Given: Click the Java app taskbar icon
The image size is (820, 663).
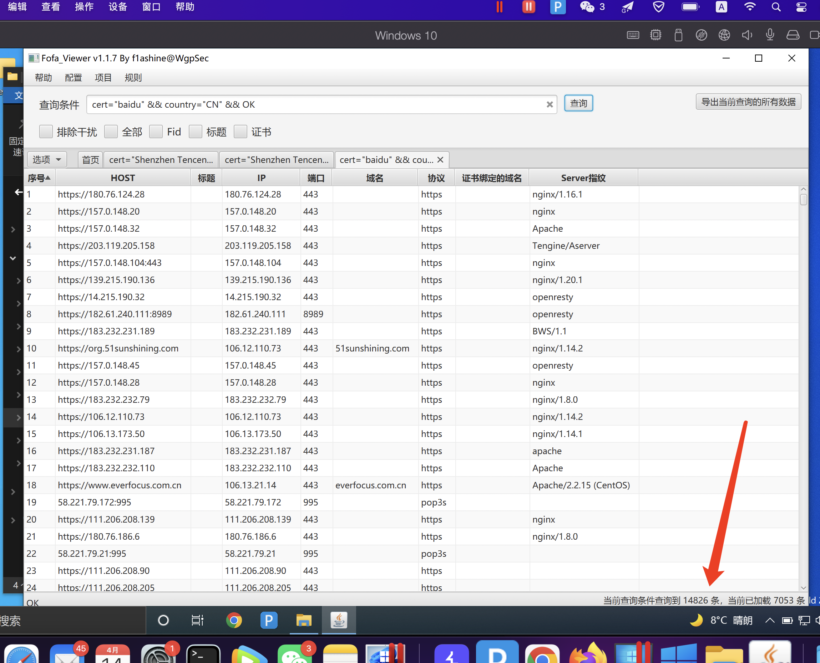Looking at the screenshot, I should coord(339,620).
